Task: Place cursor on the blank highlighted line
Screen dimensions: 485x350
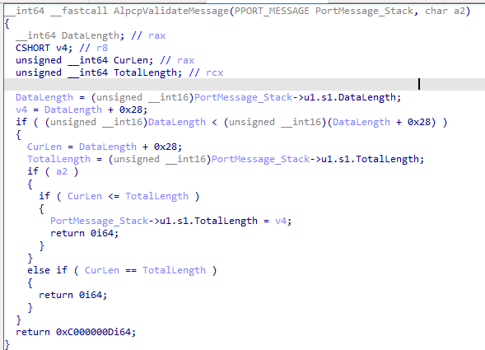Action: click(x=245, y=85)
